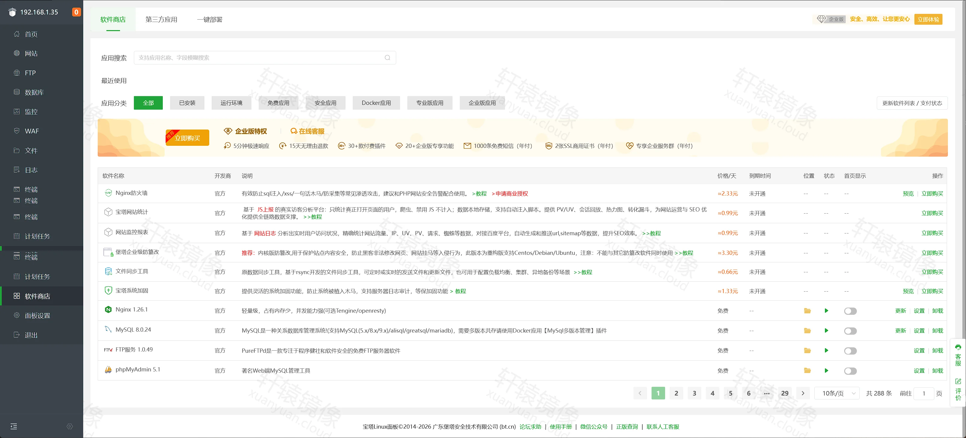Click the previous page left chevron
This screenshot has width=966, height=438.
[x=640, y=393]
